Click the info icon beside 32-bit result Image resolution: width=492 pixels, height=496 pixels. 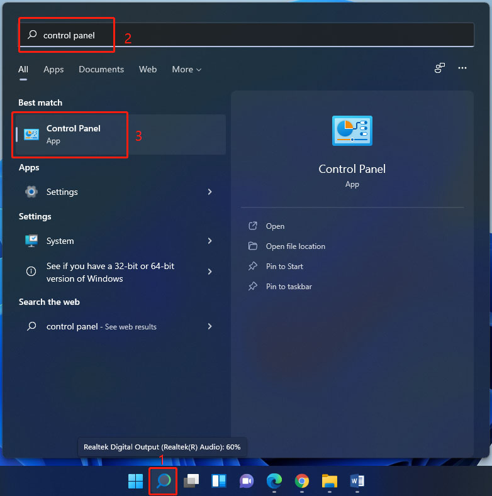click(31, 272)
